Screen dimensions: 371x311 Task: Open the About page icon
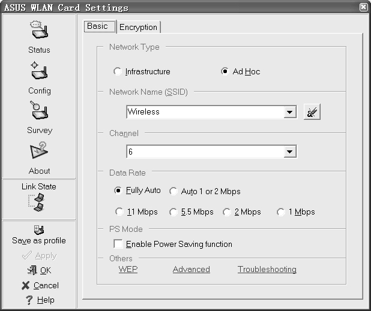(x=39, y=152)
